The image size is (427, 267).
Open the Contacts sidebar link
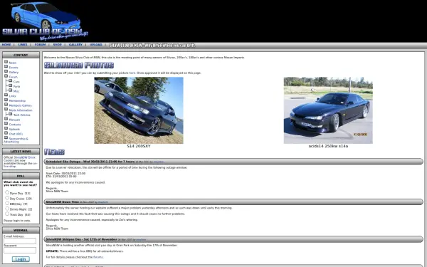[15, 125]
